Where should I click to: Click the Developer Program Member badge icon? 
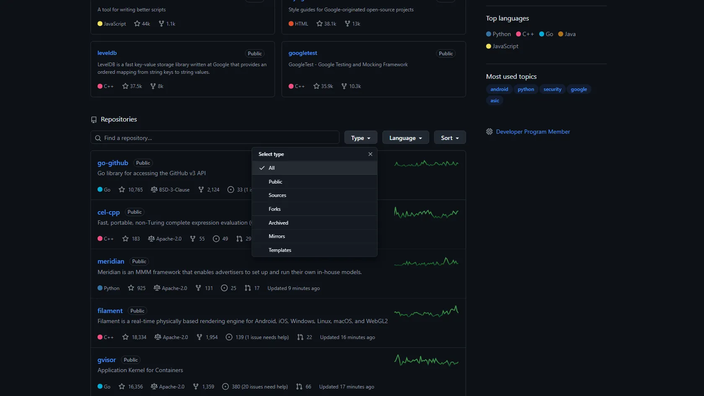pyautogui.click(x=489, y=132)
